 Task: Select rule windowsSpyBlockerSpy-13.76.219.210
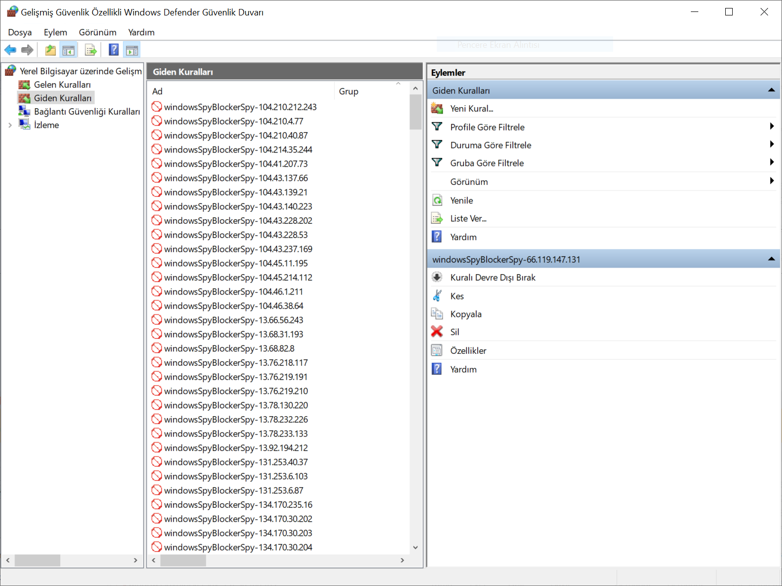(236, 391)
